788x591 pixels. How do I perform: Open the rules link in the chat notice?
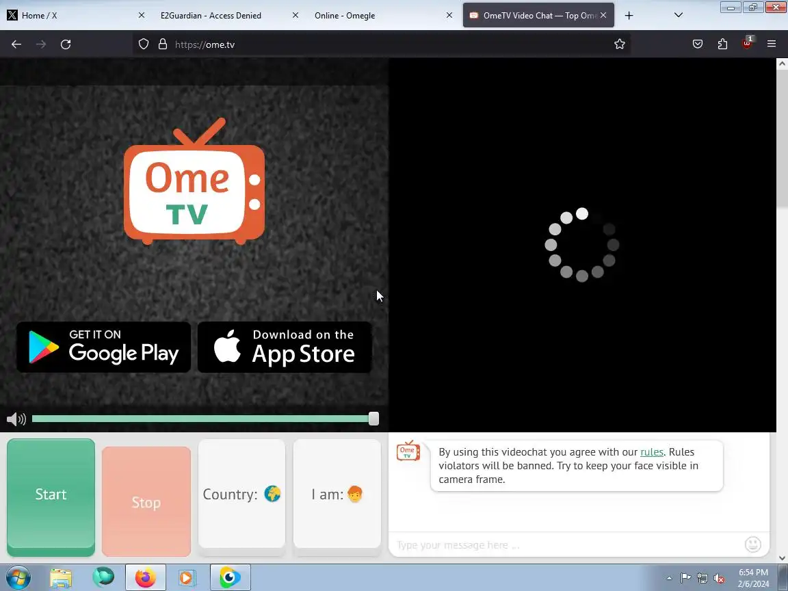(x=652, y=451)
